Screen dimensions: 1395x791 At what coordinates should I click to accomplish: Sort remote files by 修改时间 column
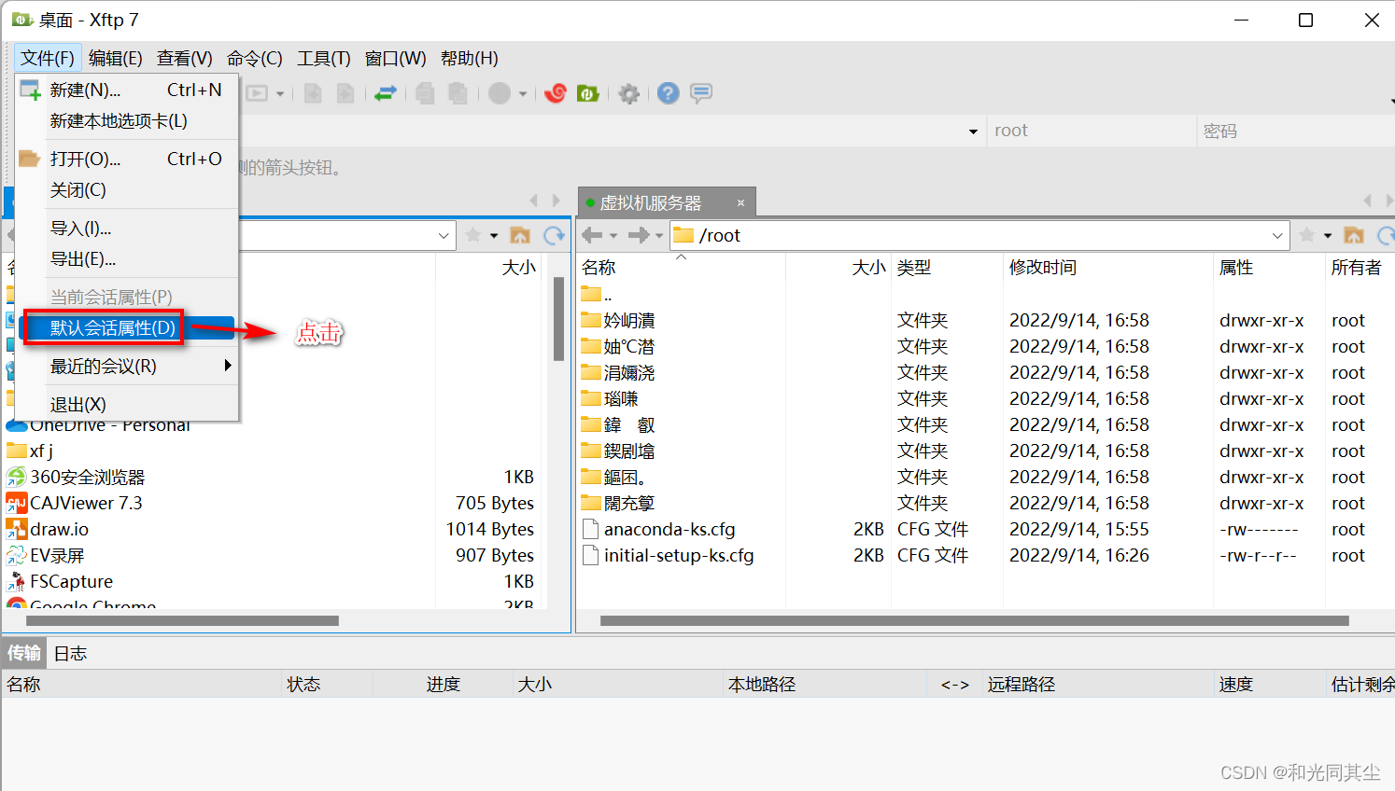pyautogui.click(x=1107, y=268)
